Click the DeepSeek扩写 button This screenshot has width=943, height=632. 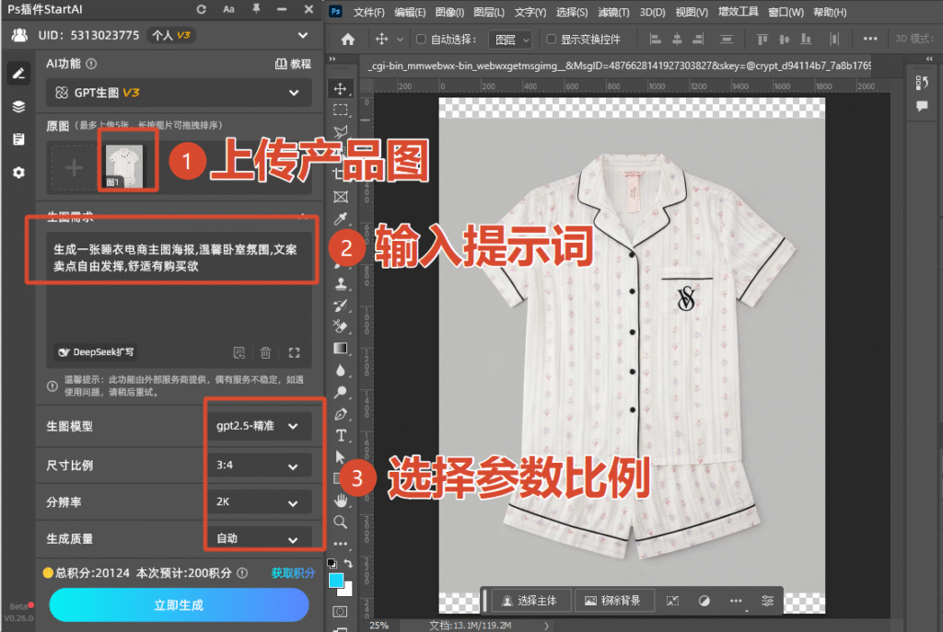96,352
